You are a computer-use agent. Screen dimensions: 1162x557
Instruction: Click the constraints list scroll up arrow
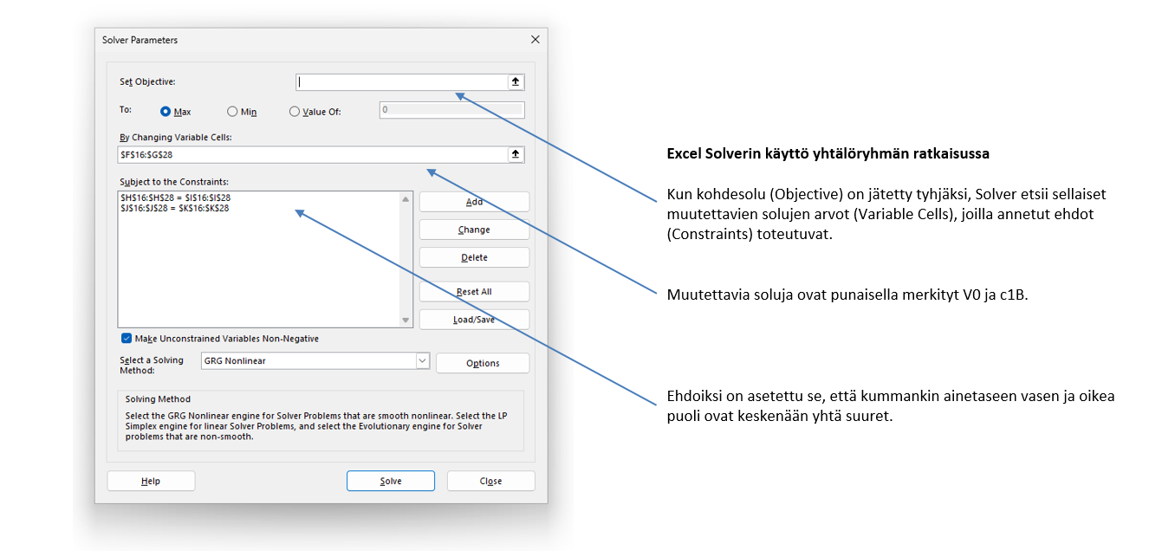click(x=406, y=198)
